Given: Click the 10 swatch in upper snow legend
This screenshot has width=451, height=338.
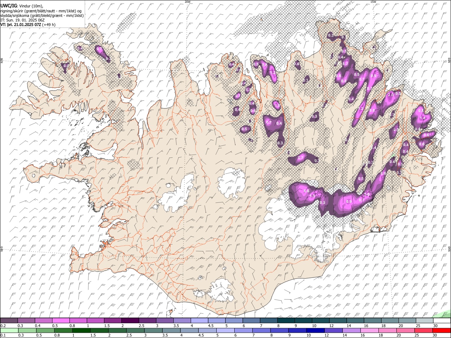Looking at the screenshot, I should [321, 321].
